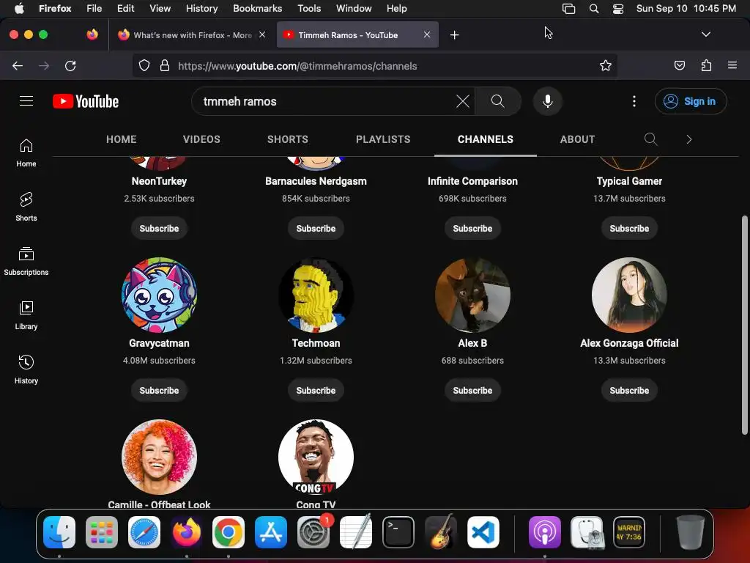Open YouTube guide hamburger menu
The height and width of the screenshot is (563, 750).
coord(26,101)
